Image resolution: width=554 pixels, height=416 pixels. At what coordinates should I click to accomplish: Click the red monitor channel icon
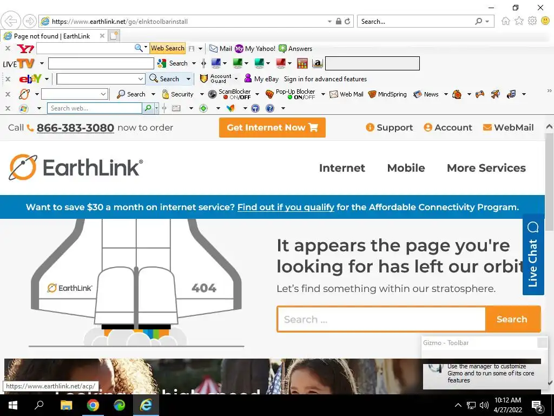[x=281, y=63]
